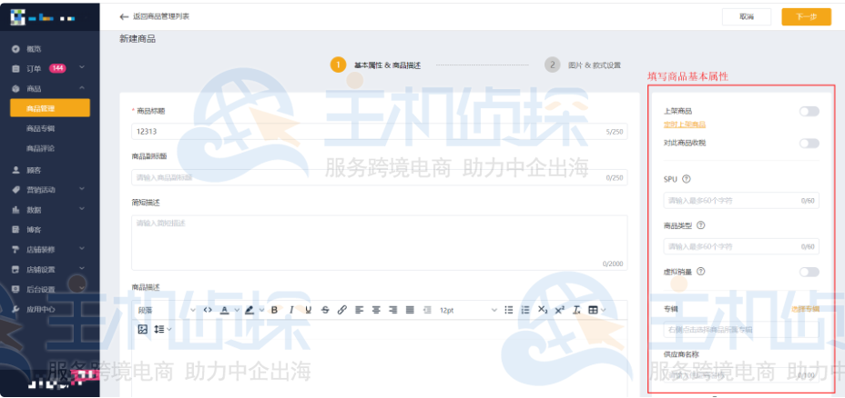This screenshot has width=845, height=398.
Task: Click the highlight color marker icon
Action: (249, 310)
